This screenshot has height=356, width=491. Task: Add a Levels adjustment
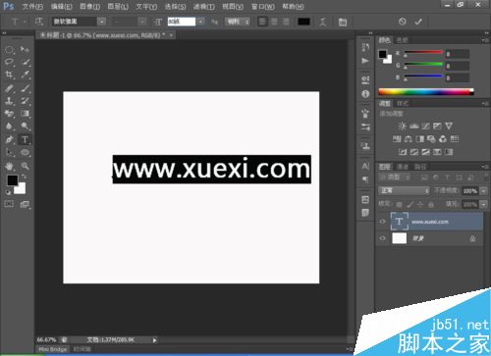[x=414, y=127]
